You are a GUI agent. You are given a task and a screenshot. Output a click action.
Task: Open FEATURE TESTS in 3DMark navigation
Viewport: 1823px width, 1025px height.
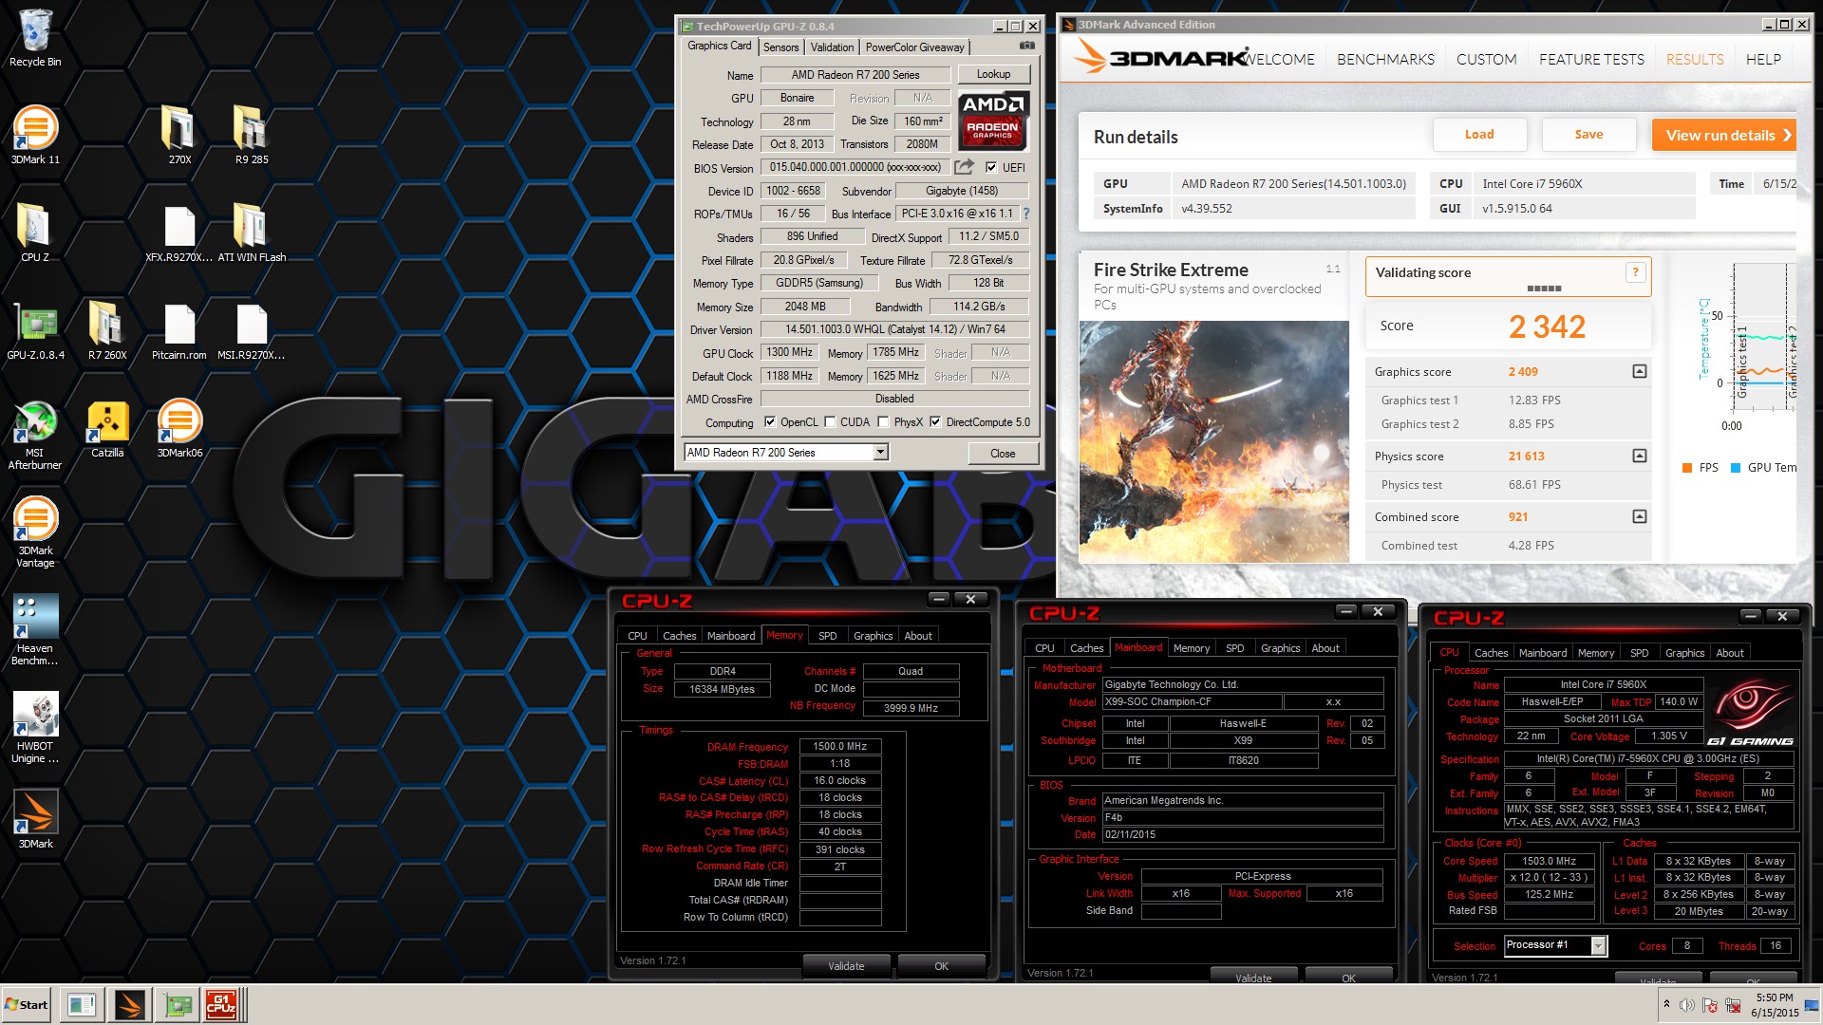1591,59
